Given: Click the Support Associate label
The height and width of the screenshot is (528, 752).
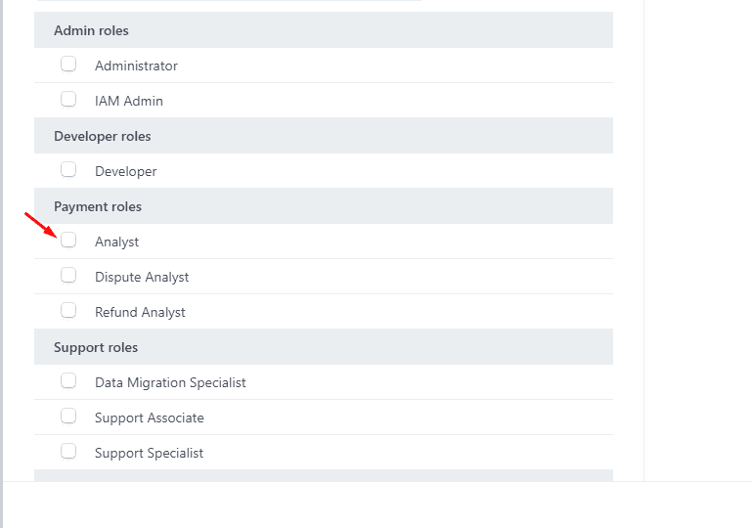Looking at the screenshot, I should [150, 418].
